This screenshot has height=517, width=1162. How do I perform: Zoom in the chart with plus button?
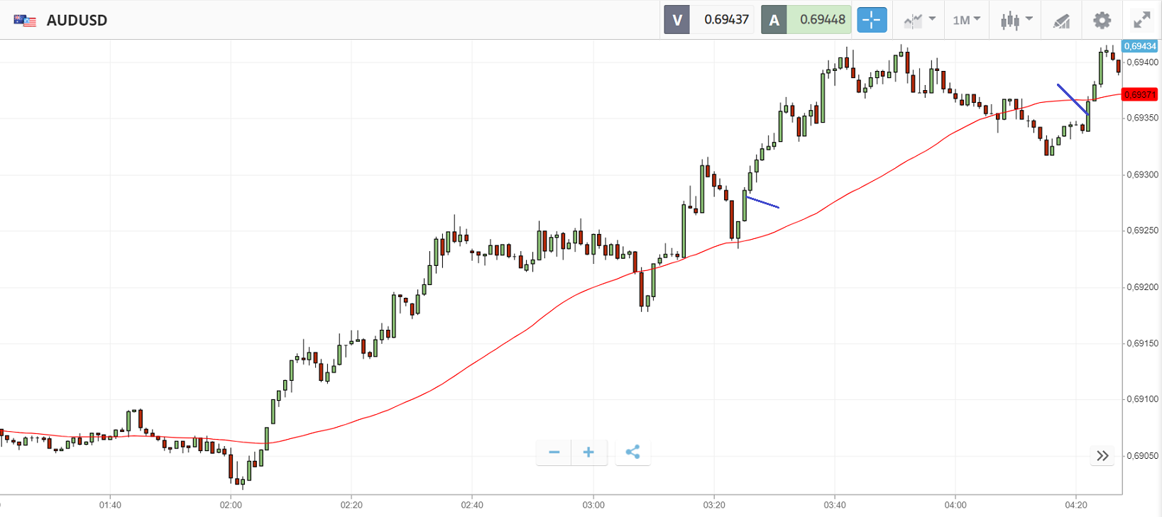588,452
